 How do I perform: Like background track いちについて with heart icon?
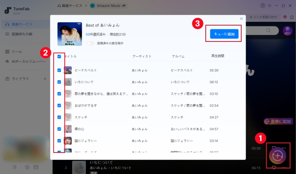[x=274, y=167]
